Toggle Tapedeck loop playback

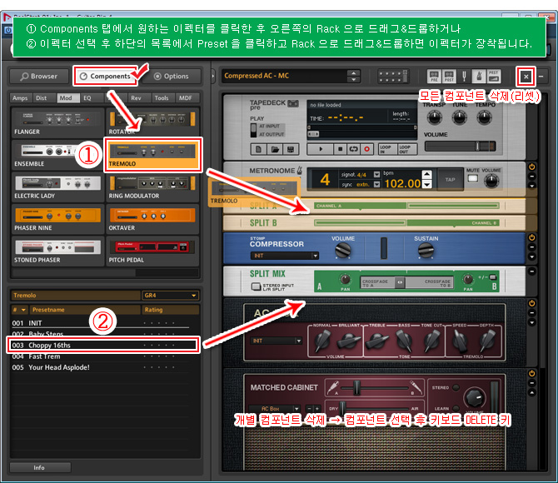pyautogui.click(x=353, y=149)
